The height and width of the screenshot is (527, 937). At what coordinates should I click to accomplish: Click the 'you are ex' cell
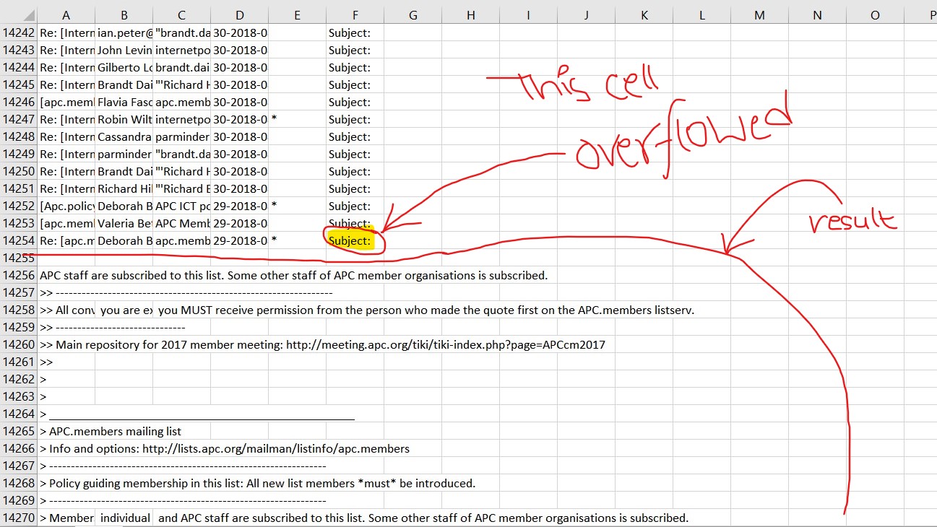(124, 310)
